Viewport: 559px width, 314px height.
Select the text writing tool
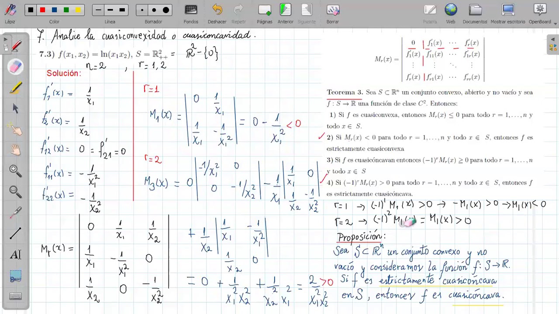click(15, 255)
